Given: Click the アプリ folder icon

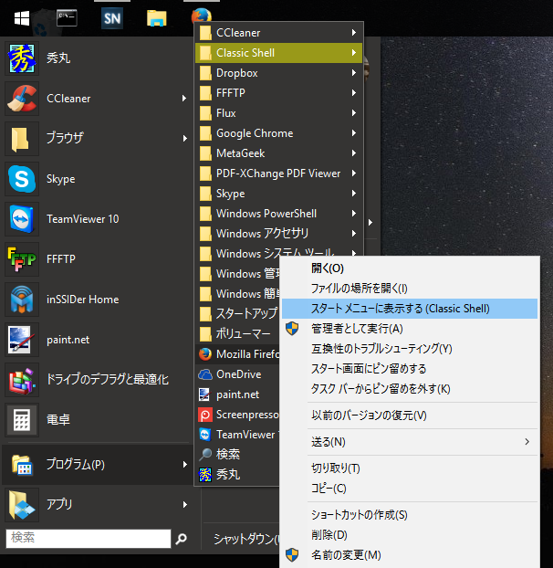Looking at the screenshot, I should pos(22,505).
